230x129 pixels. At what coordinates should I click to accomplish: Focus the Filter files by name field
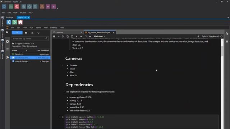coord(30,39)
